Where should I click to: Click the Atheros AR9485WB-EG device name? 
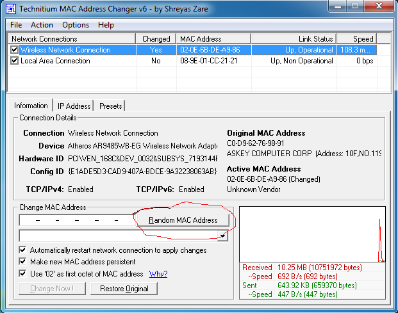click(142, 146)
